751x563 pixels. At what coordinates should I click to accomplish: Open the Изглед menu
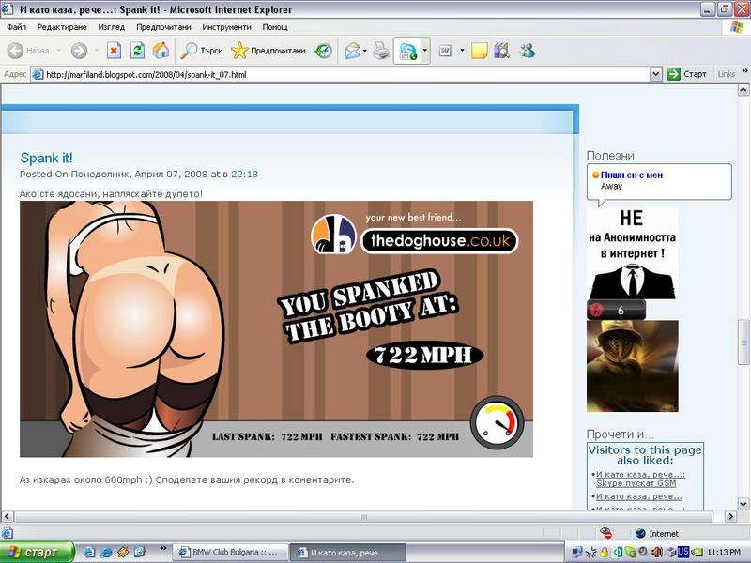pos(111,27)
